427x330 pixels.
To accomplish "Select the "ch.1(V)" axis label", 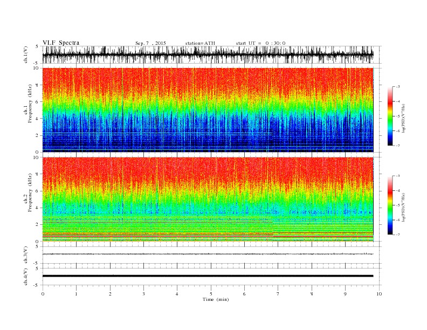I will [26, 54].
